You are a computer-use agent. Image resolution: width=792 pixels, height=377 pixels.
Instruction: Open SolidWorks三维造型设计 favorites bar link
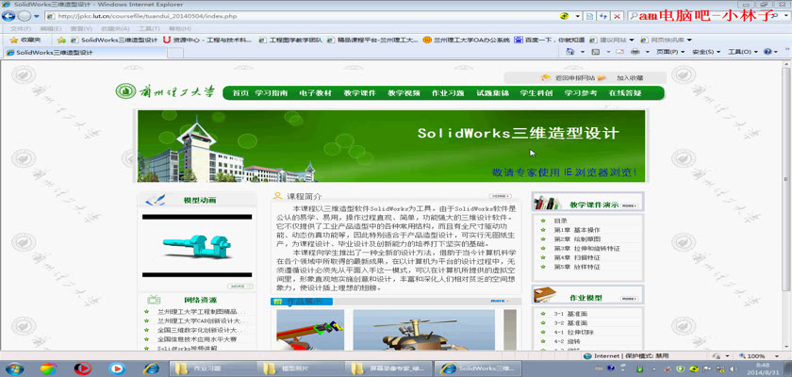(x=114, y=40)
